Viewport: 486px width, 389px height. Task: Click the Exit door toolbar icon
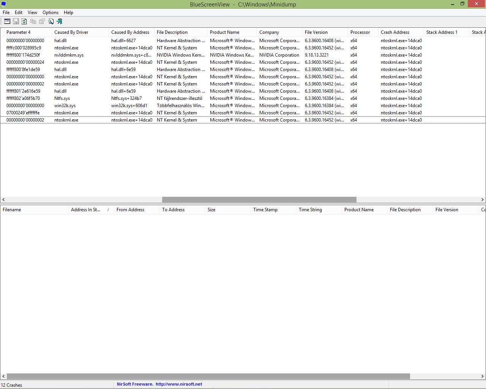point(59,21)
